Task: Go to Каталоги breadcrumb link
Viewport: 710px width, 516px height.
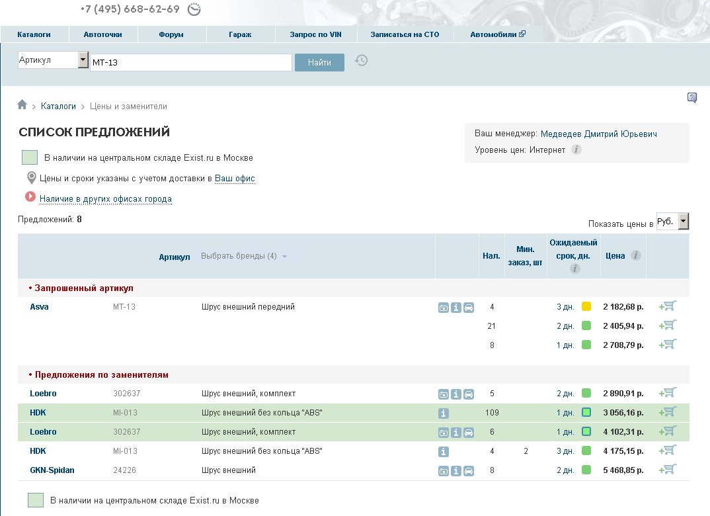Action: [x=58, y=106]
